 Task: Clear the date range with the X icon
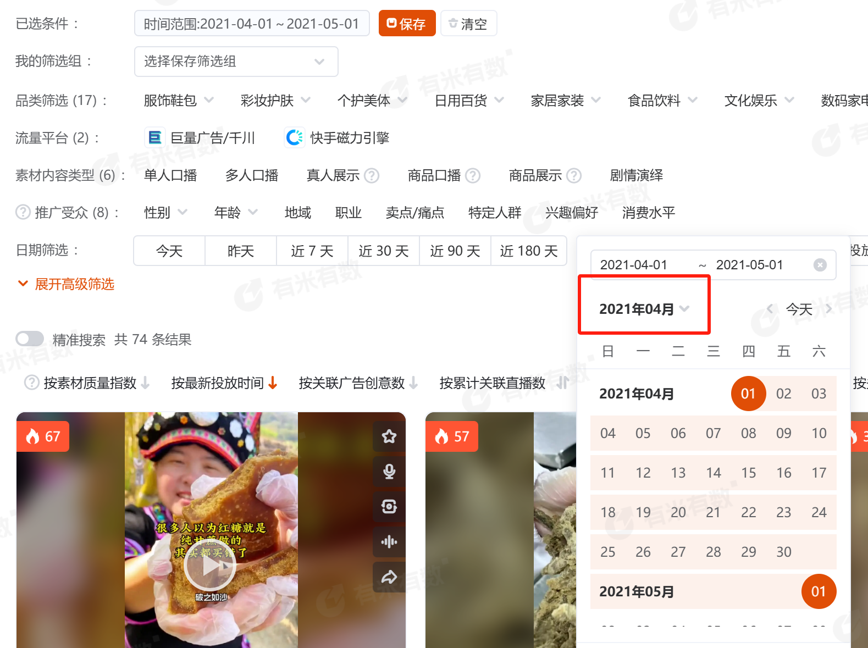point(820,265)
